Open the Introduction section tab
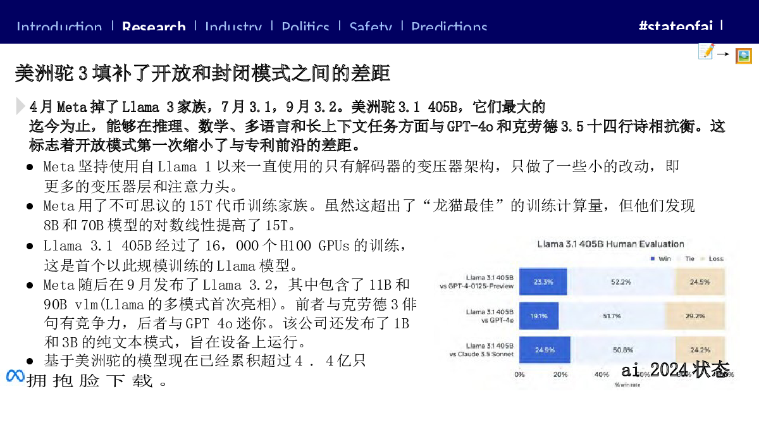Screen dimensions: 759x427 59,27
